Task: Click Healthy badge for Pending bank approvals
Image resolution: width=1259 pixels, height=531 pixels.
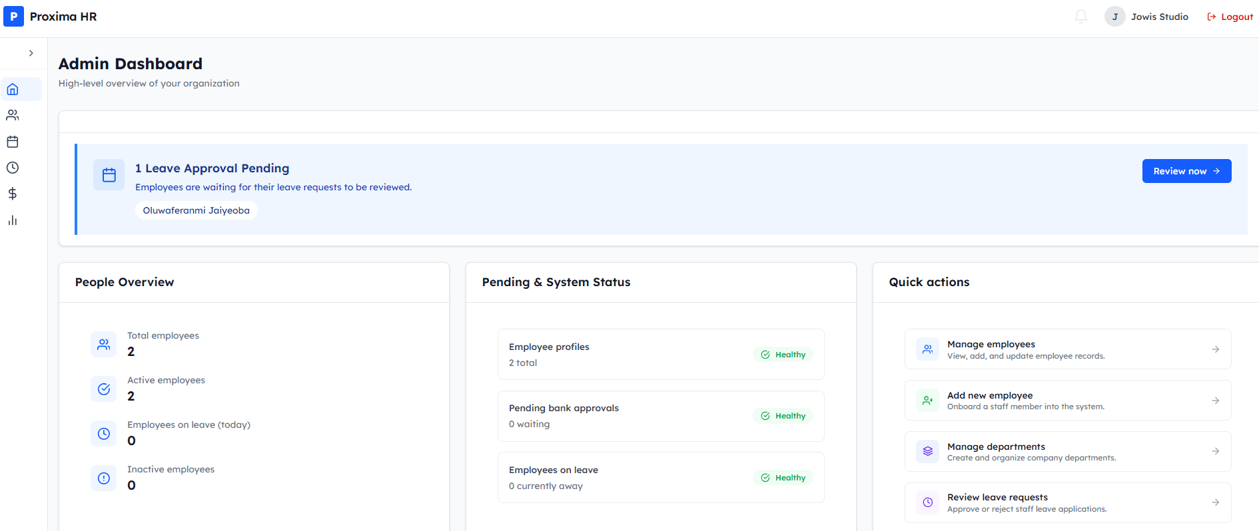Action: pyautogui.click(x=783, y=416)
